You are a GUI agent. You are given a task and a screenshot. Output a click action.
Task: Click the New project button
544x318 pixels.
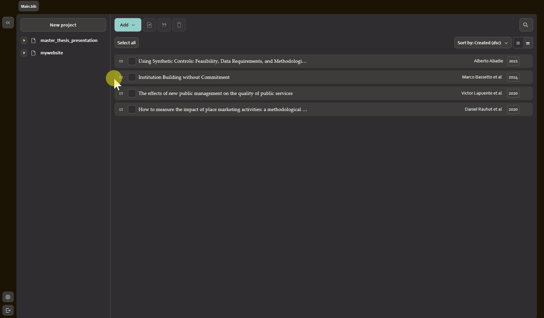pyautogui.click(x=63, y=25)
